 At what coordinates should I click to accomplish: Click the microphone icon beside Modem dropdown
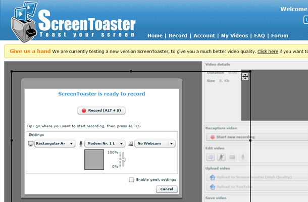pos(81,143)
